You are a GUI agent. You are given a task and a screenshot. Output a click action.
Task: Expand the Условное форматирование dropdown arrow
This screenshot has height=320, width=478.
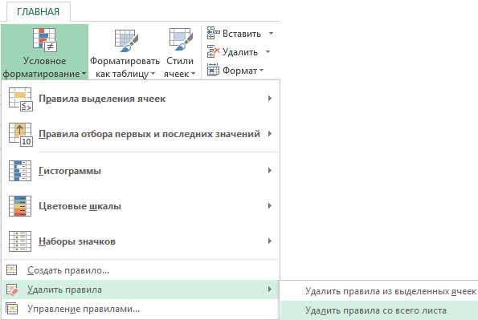[x=84, y=74]
